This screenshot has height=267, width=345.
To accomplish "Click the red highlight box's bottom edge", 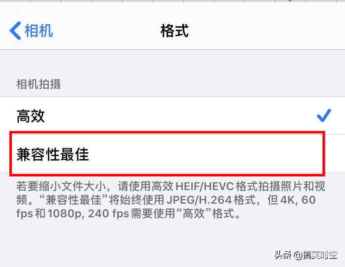I will pyautogui.click(x=167, y=175).
